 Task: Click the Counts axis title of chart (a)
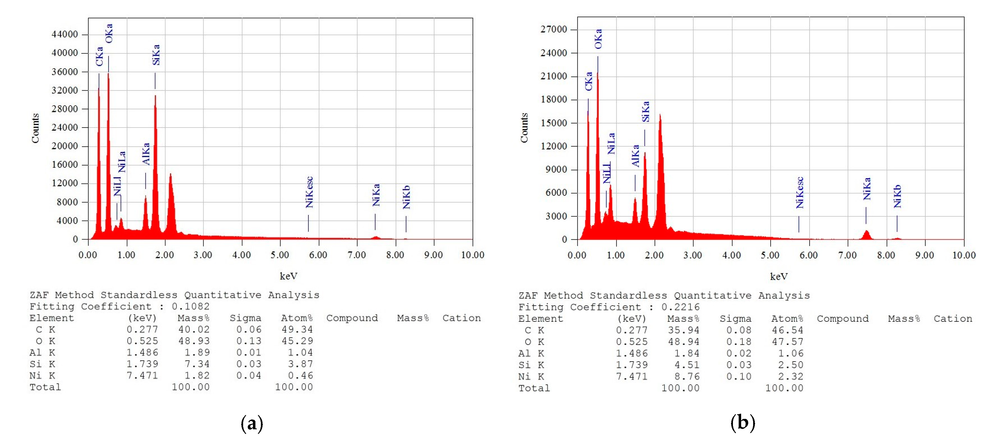click(35, 128)
